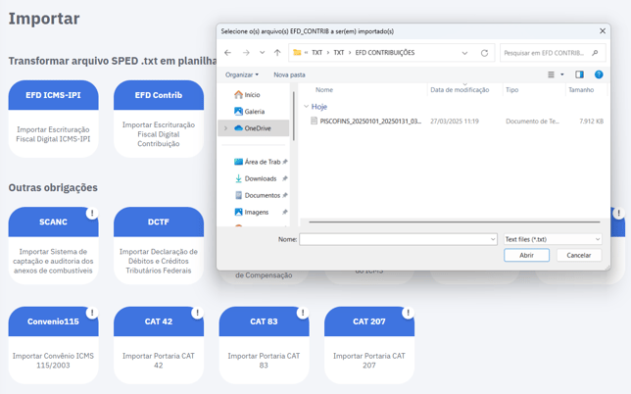Sort files by Data de modificação column
Viewport: 631px width, 394px height.
click(460, 90)
